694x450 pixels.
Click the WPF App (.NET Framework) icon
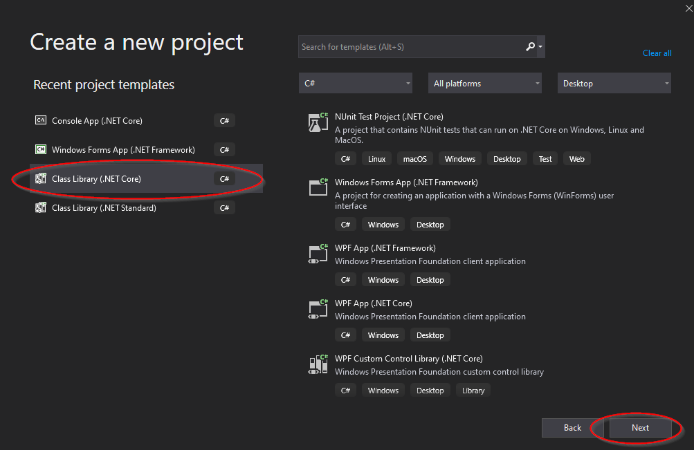coord(318,254)
